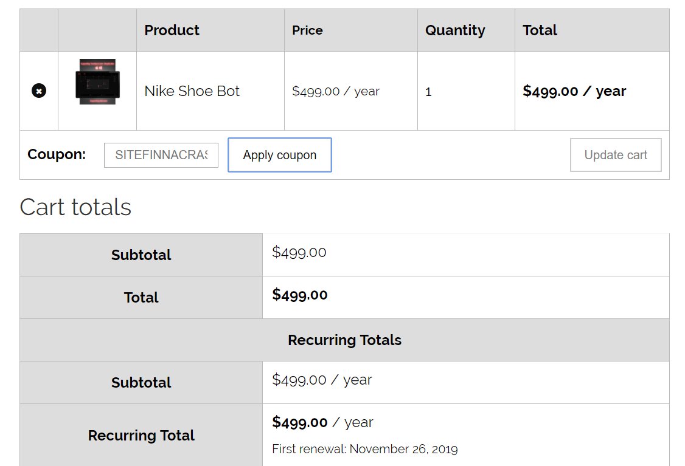The image size is (685, 466).
Task: Apply the entered coupon code
Action: tap(279, 155)
